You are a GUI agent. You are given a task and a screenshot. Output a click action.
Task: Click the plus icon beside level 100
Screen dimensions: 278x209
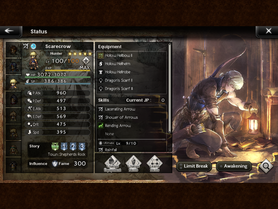pyautogui.click(x=86, y=61)
